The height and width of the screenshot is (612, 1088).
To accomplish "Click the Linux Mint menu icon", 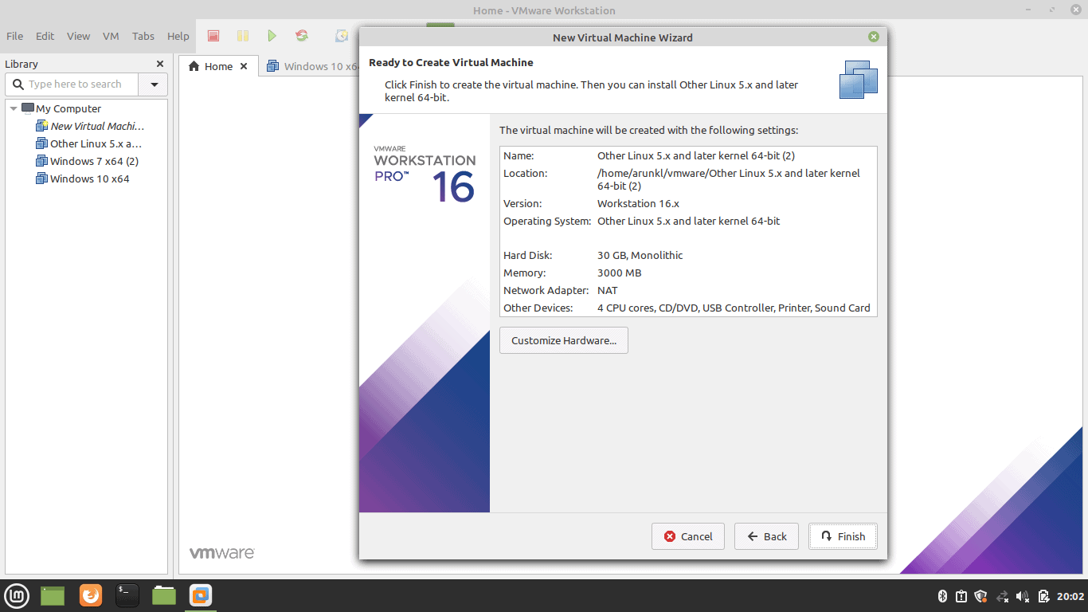I will 18,595.
